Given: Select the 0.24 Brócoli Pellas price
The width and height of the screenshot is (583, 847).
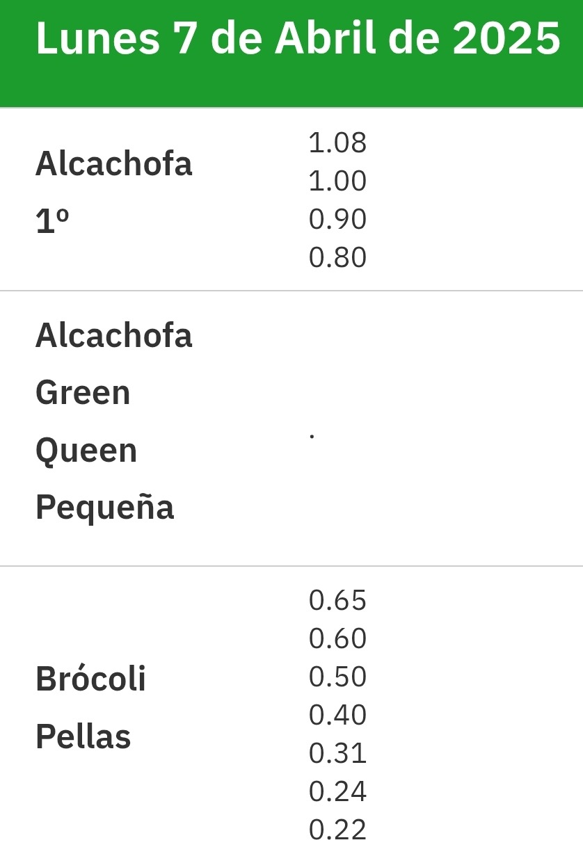Looking at the screenshot, I should tap(337, 791).
